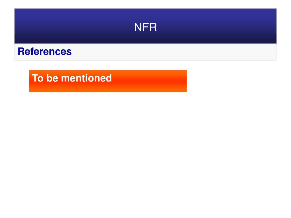Click the word To in block title
Viewport: 291px width, 218px height.
pyautogui.click(x=38, y=78)
